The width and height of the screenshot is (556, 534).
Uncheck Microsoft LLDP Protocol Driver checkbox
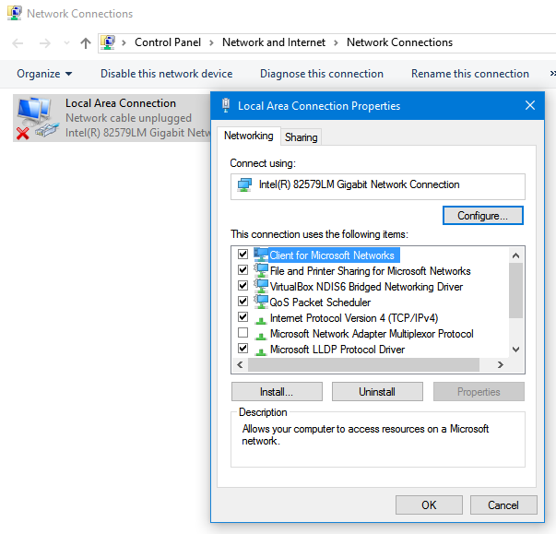243,349
